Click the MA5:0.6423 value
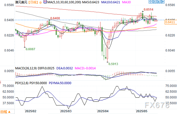Screen dimensions: 177x114 [x=91, y=2]
